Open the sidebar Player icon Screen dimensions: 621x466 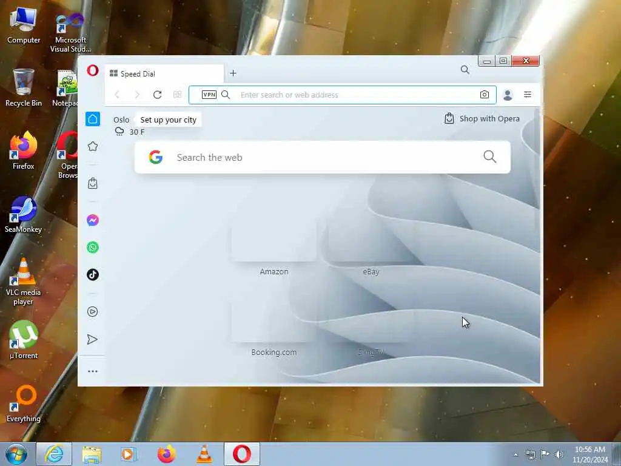(93, 311)
